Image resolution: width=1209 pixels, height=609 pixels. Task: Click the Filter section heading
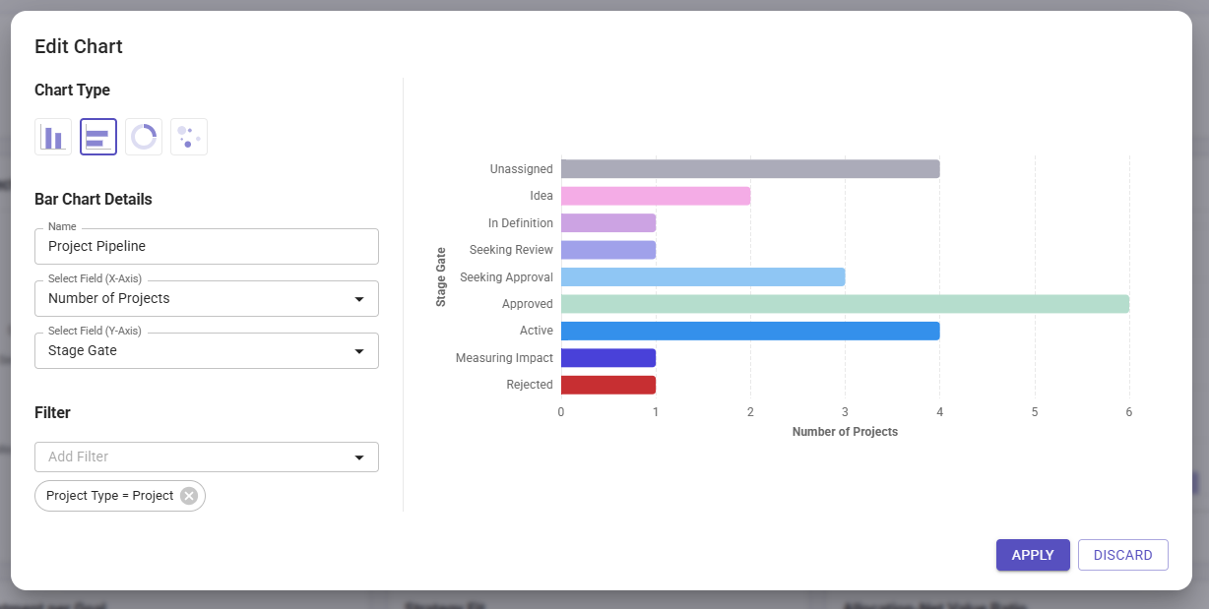(x=52, y=413)
